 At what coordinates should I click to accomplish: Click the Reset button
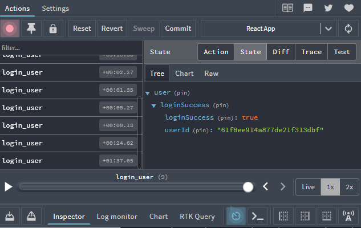pyautogui.click(x=82, y=28)
